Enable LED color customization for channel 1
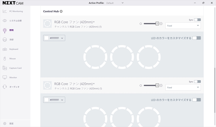This screenshot has width=216, height=127. click(x=197, y=38)
